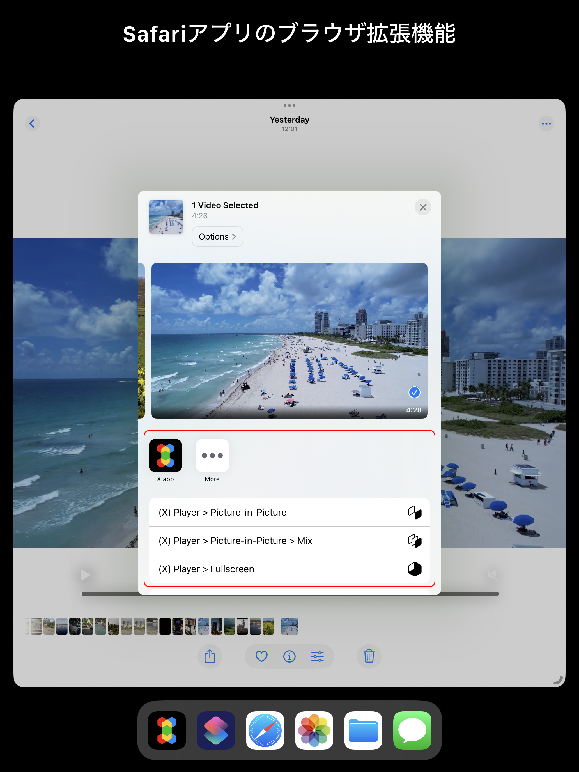Tap the partially visible previous item preview
Screen dimensions: 579x772
(x=141, y=341)
